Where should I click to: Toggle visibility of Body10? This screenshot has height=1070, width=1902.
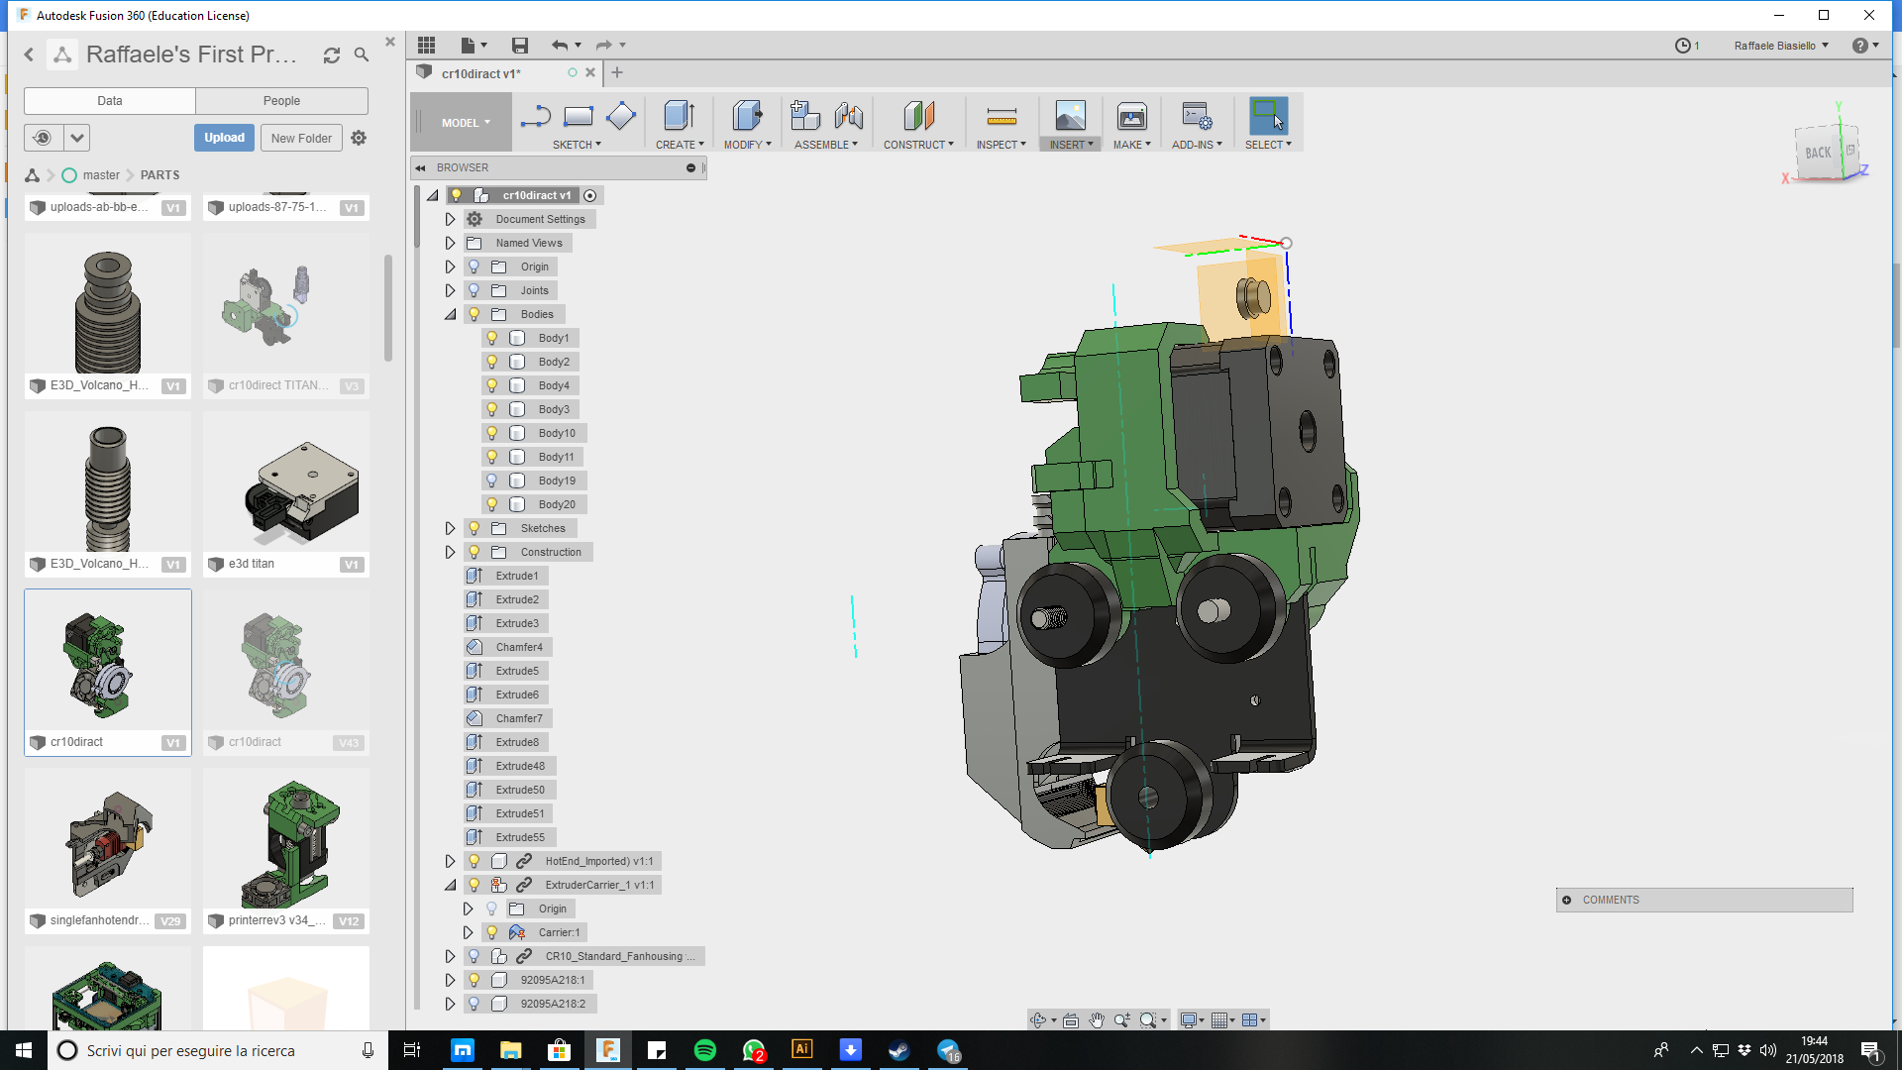coord(492,433)
